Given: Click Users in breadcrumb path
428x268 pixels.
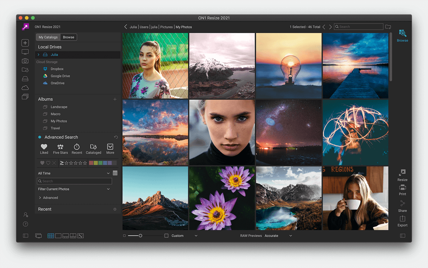Looking at the screenshot, I should point(144,27).
